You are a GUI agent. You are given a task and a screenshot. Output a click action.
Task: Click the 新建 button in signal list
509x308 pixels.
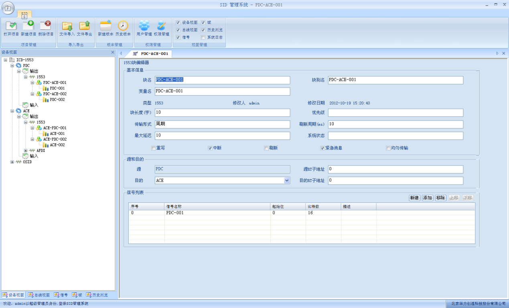click(414, 198)
